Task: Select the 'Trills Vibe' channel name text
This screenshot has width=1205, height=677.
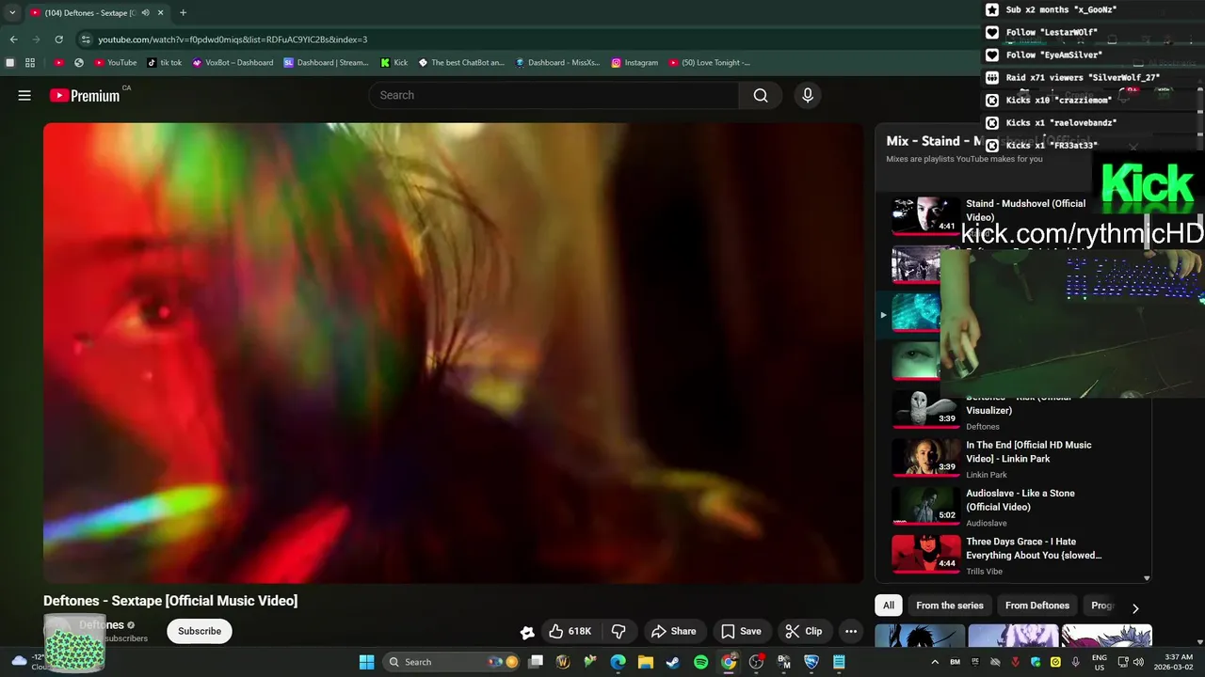Action: tap(984, 572)
